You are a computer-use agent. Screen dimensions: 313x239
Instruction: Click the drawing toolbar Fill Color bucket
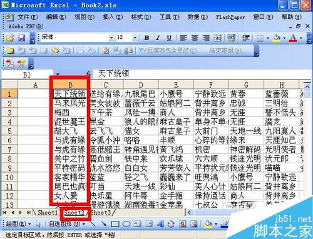point(208,224)
